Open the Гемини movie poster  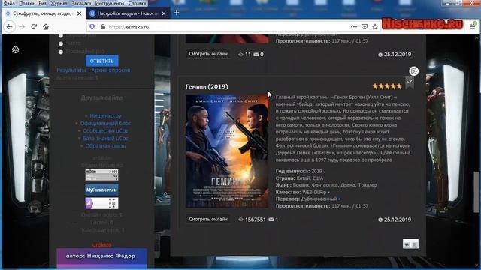pyautogui.click(x=227, y=151)
